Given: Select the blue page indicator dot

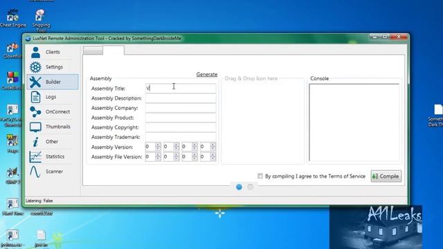Looking at the screenshot, I should tap(239, 187).
